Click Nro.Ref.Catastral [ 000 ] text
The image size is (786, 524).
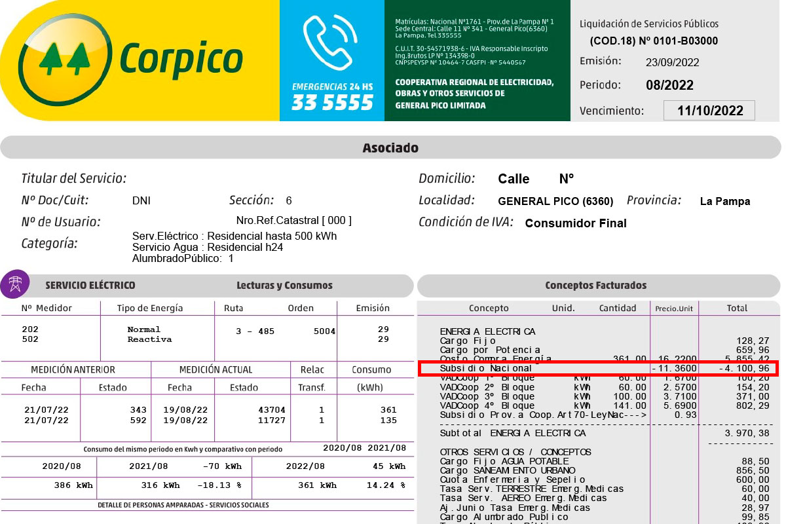point(293,220)
